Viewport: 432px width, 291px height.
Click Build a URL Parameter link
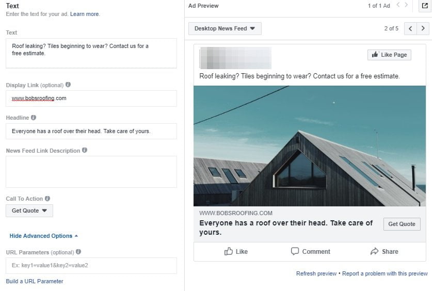click(x=35, y=281)
